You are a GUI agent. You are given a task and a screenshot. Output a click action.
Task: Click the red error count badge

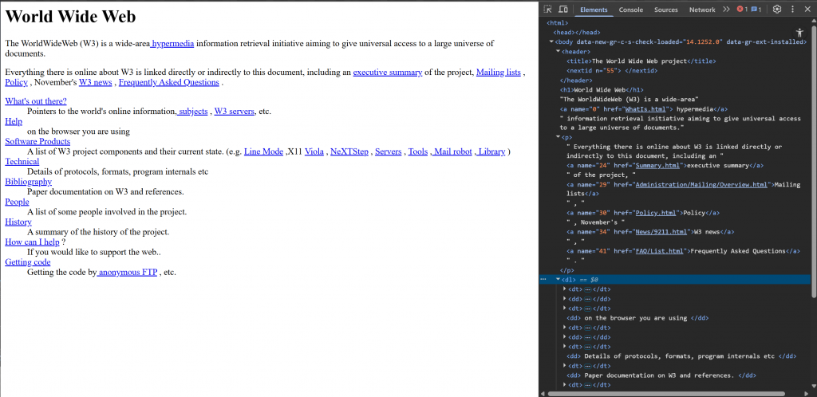[742, 10]
